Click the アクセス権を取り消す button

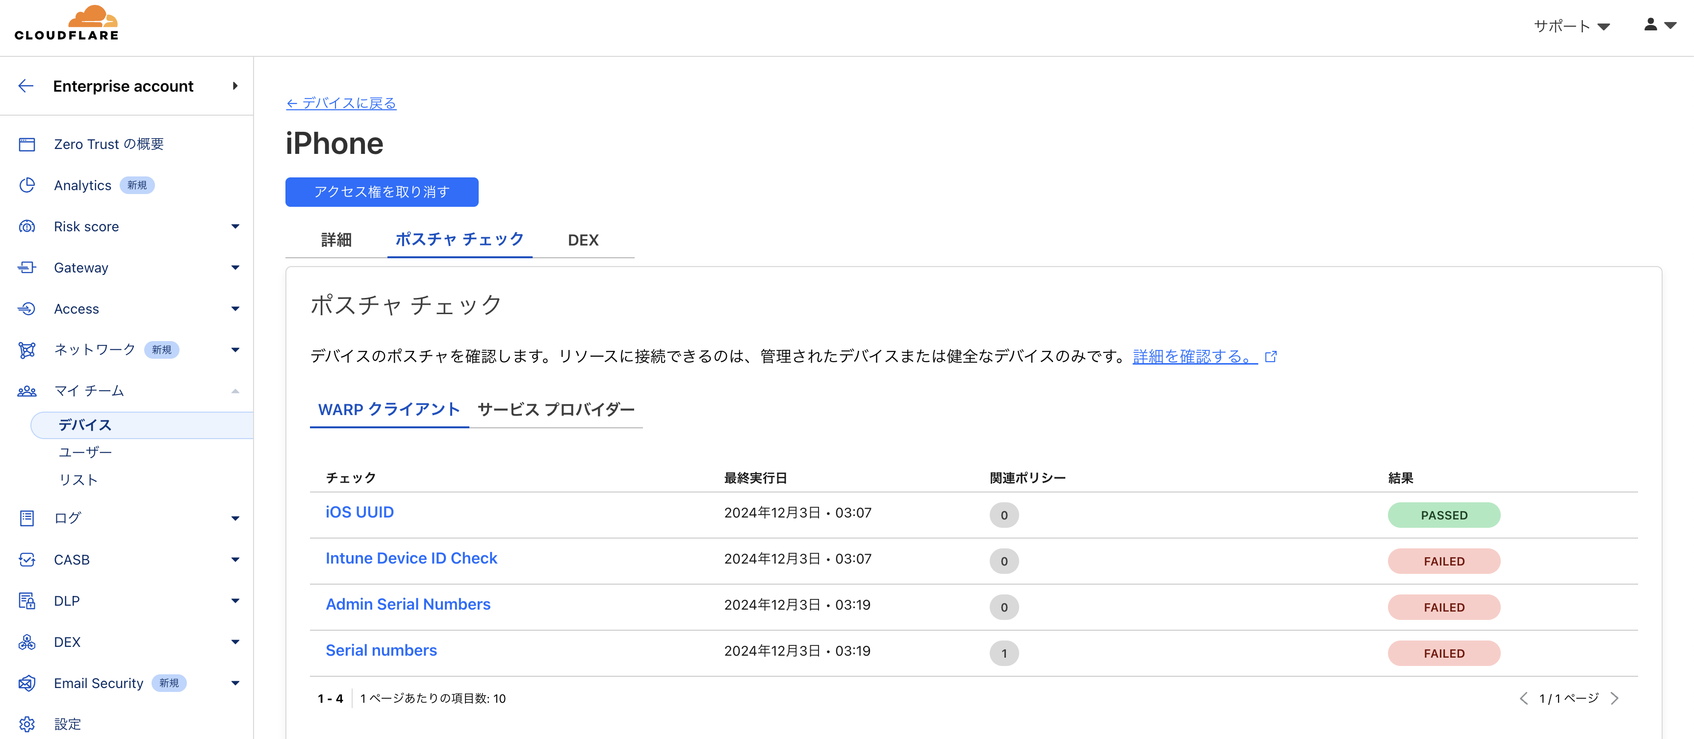[382, 192]
